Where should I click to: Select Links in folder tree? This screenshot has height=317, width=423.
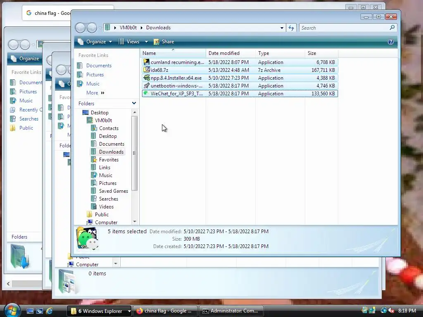tap(105, 167)
